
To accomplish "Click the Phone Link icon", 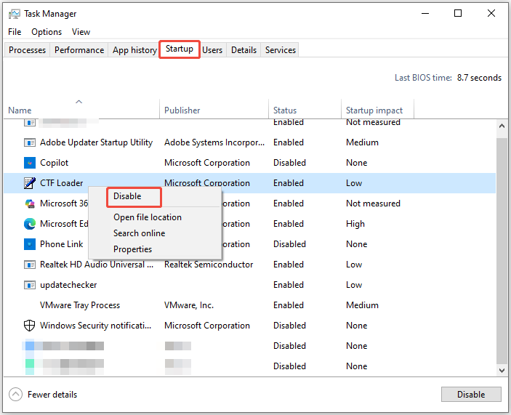I will coord(30,244).
